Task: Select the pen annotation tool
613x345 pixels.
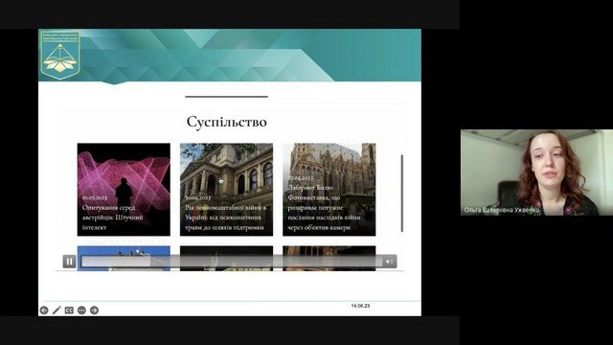Action: click(x=57, y=310)
